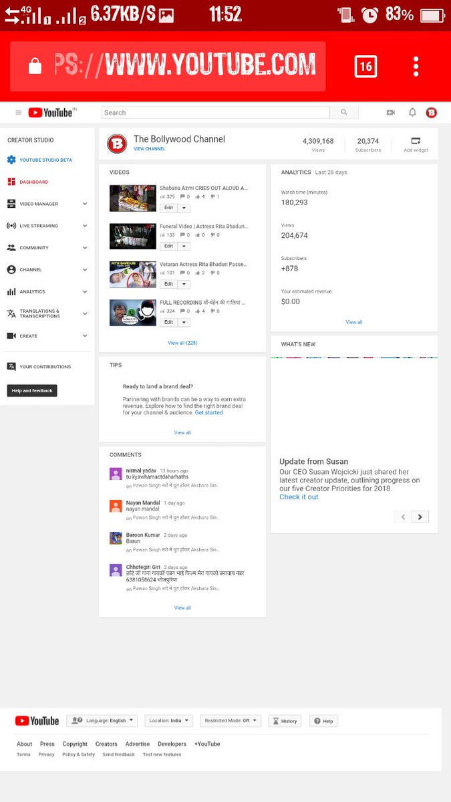Viewport: 451px width, 802px height.
Task: Click the YouTube logo in header
Action: pyautogui.click(x=50, y=112)
